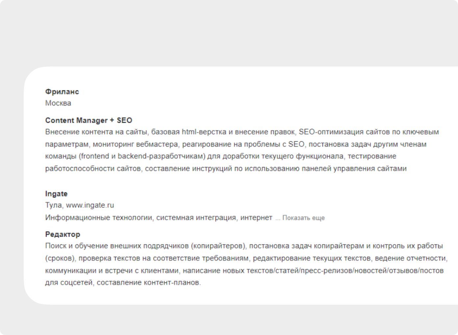
Task: Select the 'Content Manager + SEO' job title
Action: [x=89, y=120]
